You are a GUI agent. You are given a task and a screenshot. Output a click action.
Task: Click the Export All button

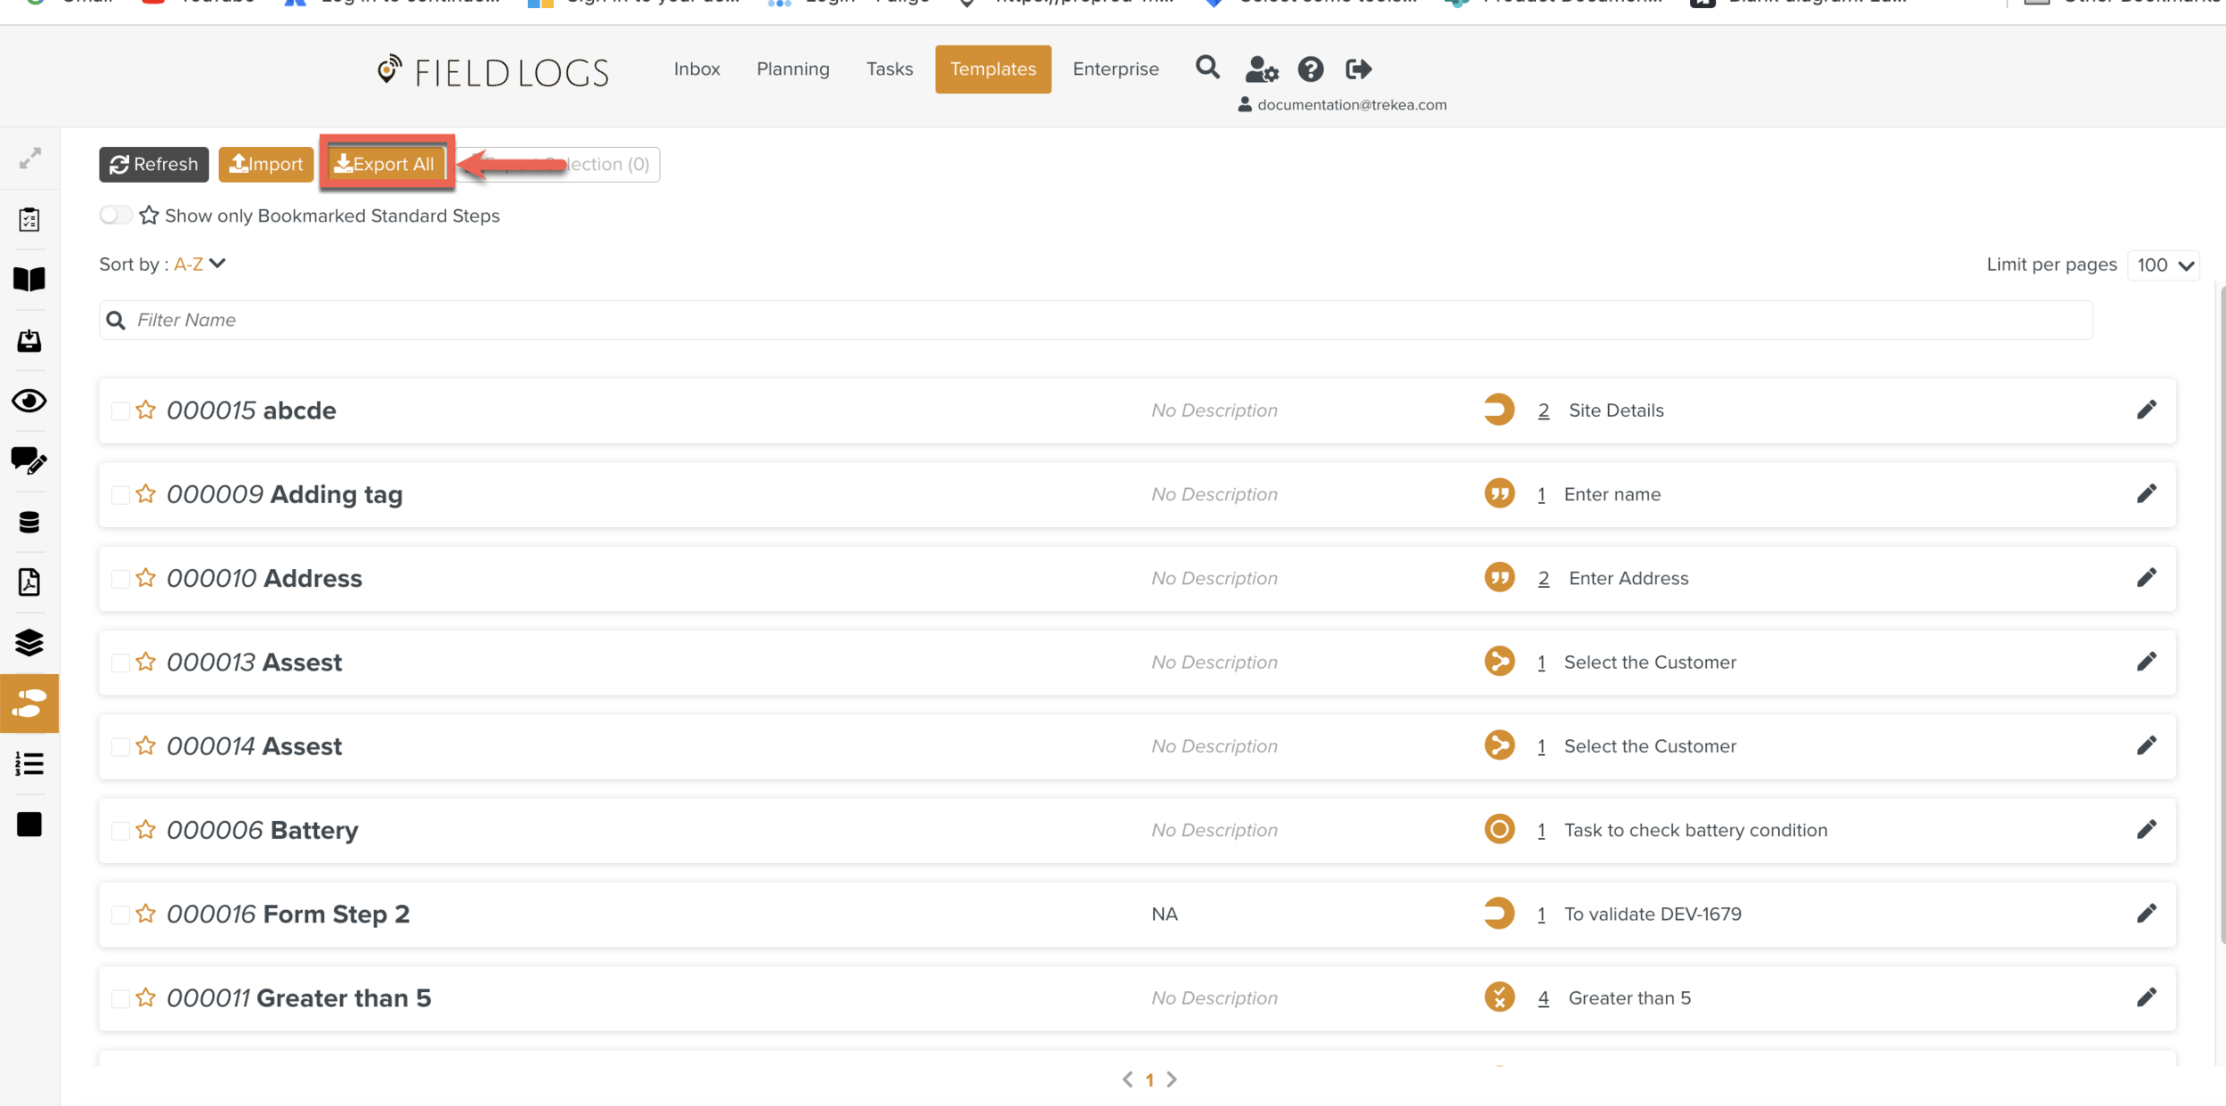click(386, 164)
